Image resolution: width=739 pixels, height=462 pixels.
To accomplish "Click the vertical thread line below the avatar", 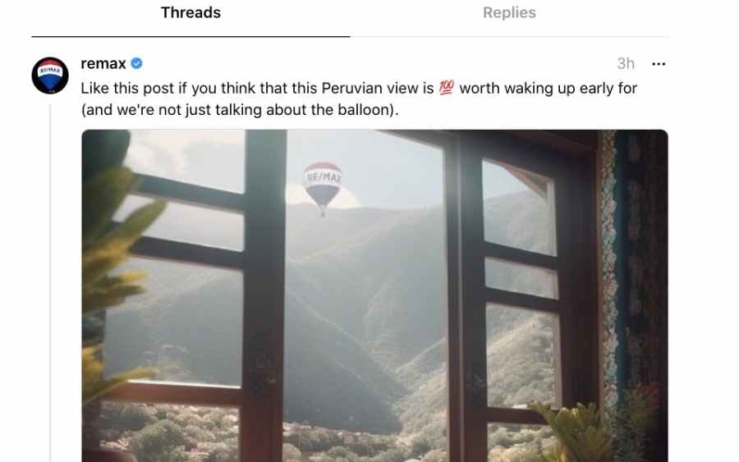I will 50,282.
